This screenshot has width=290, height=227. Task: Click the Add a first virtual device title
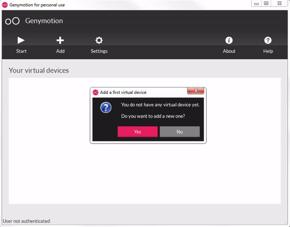click(x=123, y=92)
